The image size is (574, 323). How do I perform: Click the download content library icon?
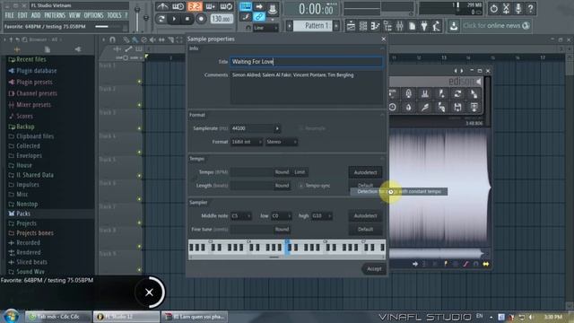click(454, 26)
